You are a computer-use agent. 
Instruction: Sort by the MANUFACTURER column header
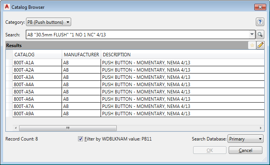pos(81,55)
